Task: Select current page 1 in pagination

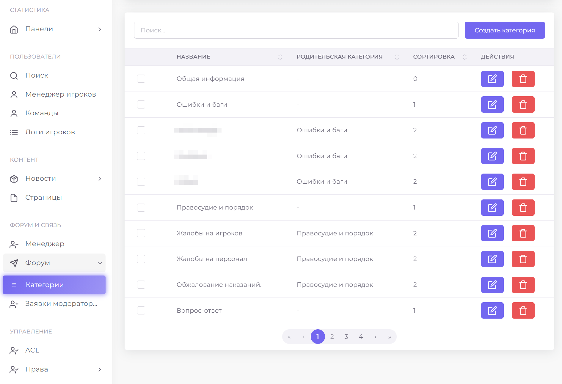Action: (318, 337)
